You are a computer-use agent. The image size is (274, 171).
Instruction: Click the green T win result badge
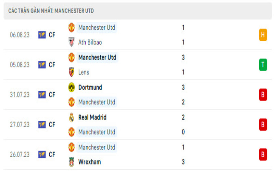pyautogui.click(x=263, y=65)
